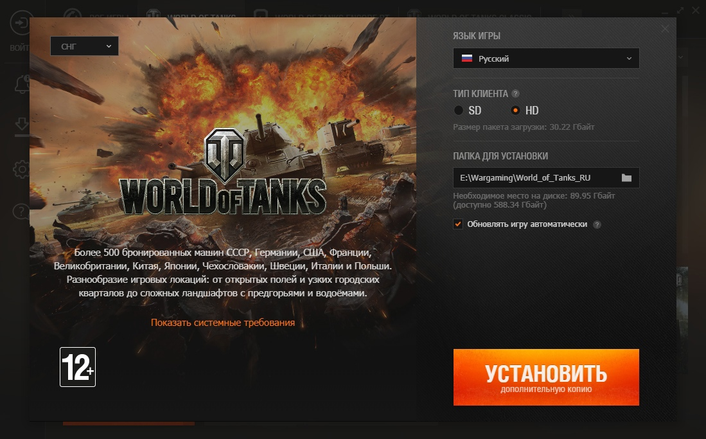The image size is (706, 439).
Task: Click the install folder path field
Action: click(533, 178)
